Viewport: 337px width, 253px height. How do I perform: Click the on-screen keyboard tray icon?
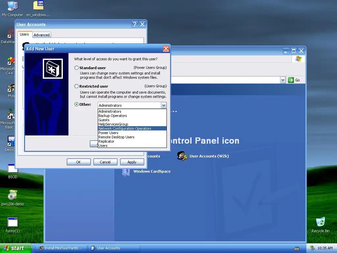(x=297, y=248)
